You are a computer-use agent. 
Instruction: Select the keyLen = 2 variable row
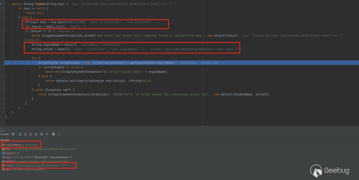tap(11, 153)
